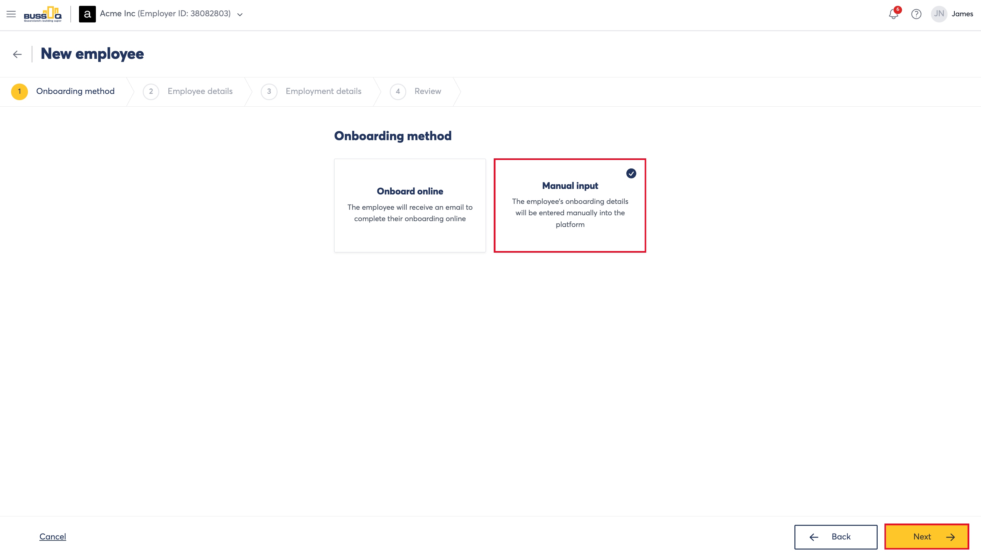Click the BUSSQ logo
981x558 pixels.
point(43,14)
